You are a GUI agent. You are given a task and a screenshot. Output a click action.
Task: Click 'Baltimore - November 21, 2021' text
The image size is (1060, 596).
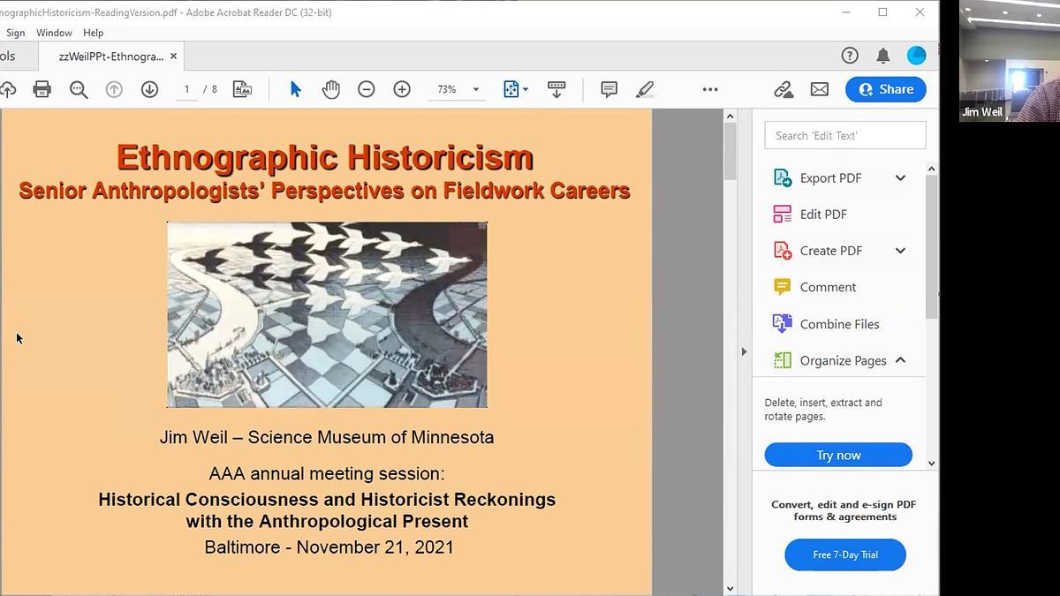(x=329, y=547)
